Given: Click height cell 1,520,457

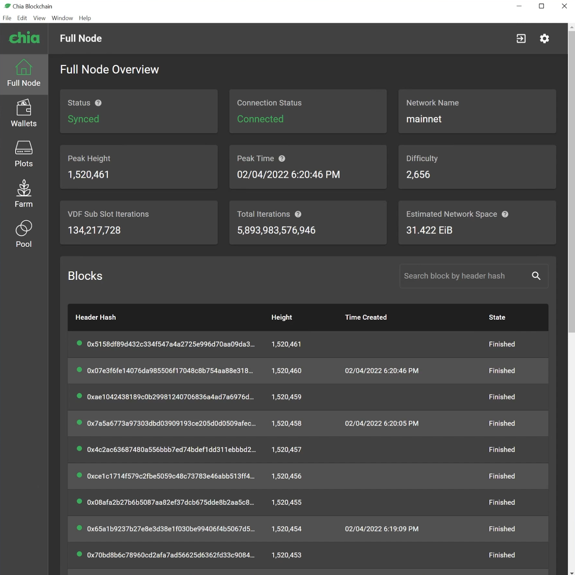Looking at the screenshot, I should (x=286, y=450).
